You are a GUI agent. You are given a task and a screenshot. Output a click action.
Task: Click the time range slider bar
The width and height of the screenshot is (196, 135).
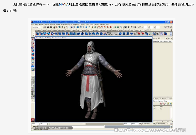pos(67,124)
